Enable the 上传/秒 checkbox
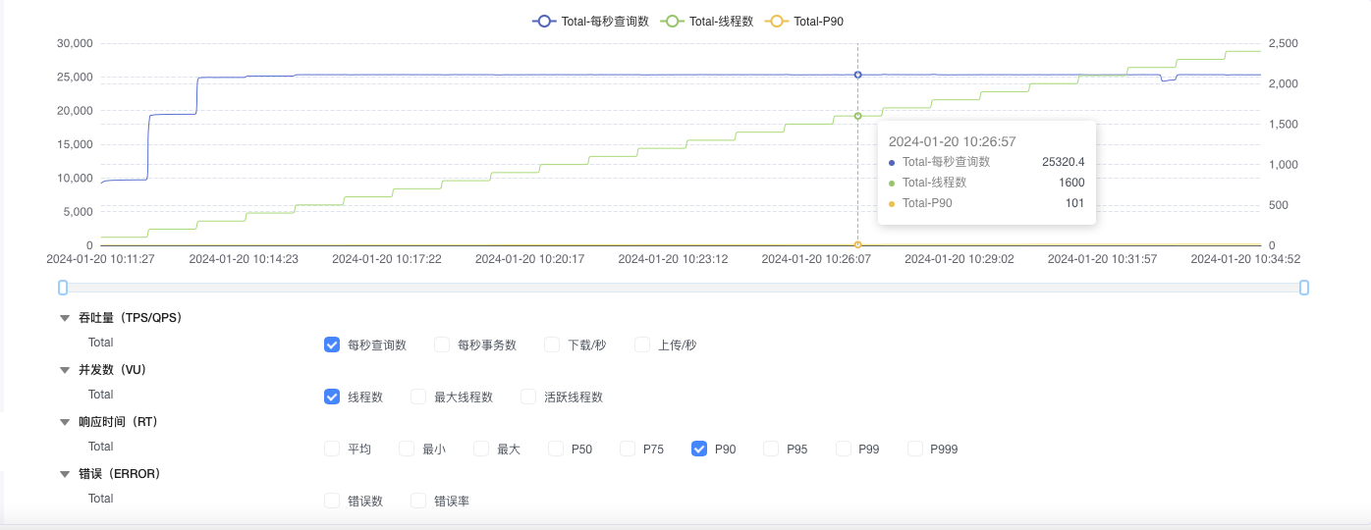Viewport: 1371px width, 530px height. (642, 344)
